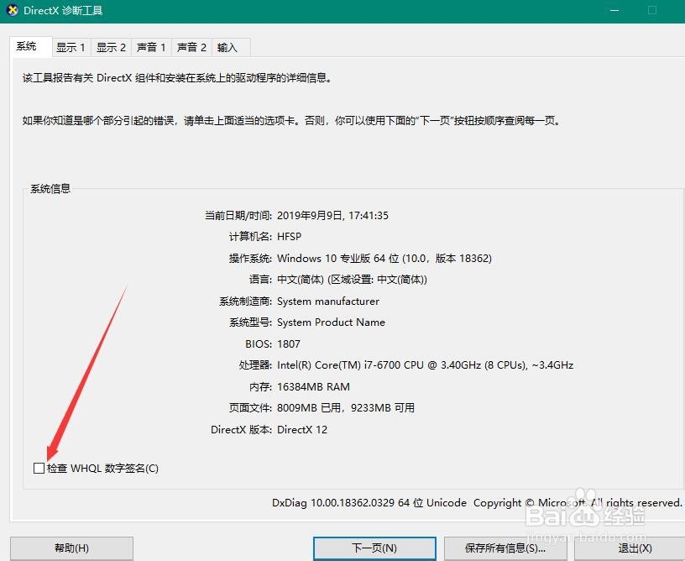
Task: Open the 系统 tab
Action: pos(30,46)
